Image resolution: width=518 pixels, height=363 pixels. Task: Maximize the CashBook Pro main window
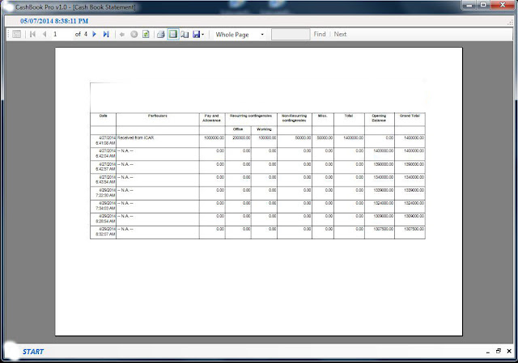tap(483, 5)
